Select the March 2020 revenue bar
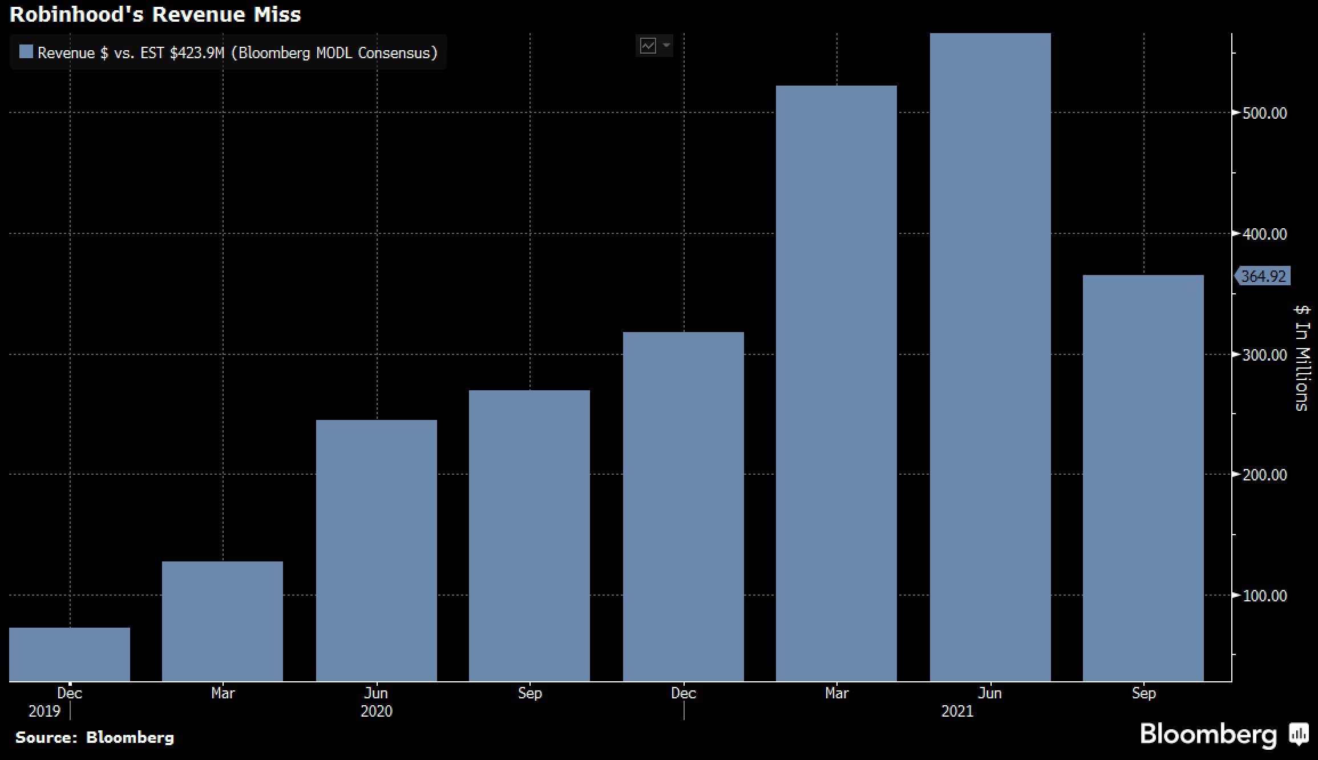Screen dimensions: 1318x760 pos(223,621)
